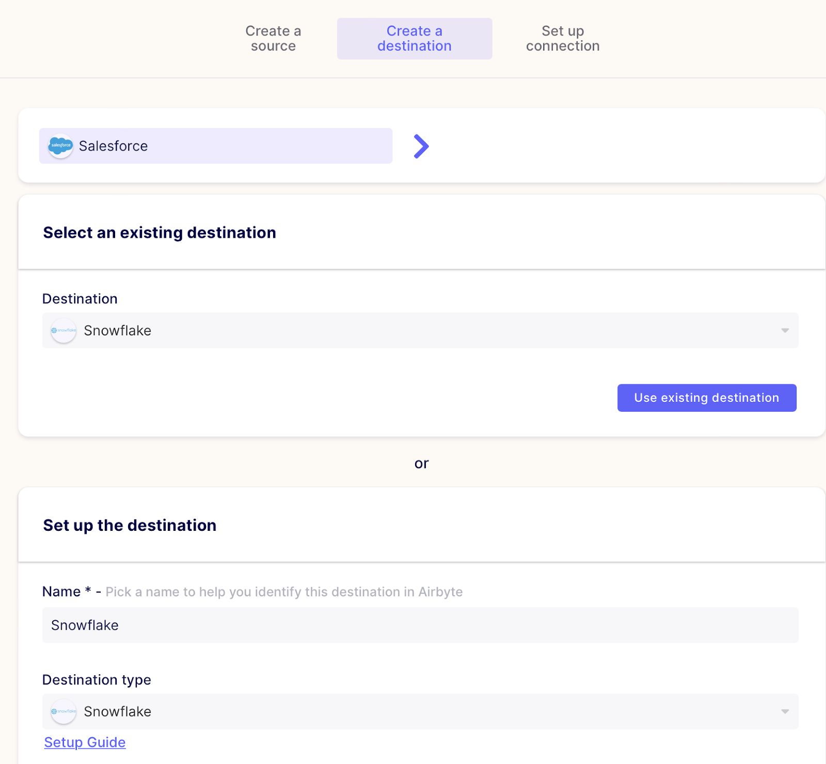Select the Create a destination tab
Image resolution: width=826 pixels, height=764 pixels.
point(414,38)
